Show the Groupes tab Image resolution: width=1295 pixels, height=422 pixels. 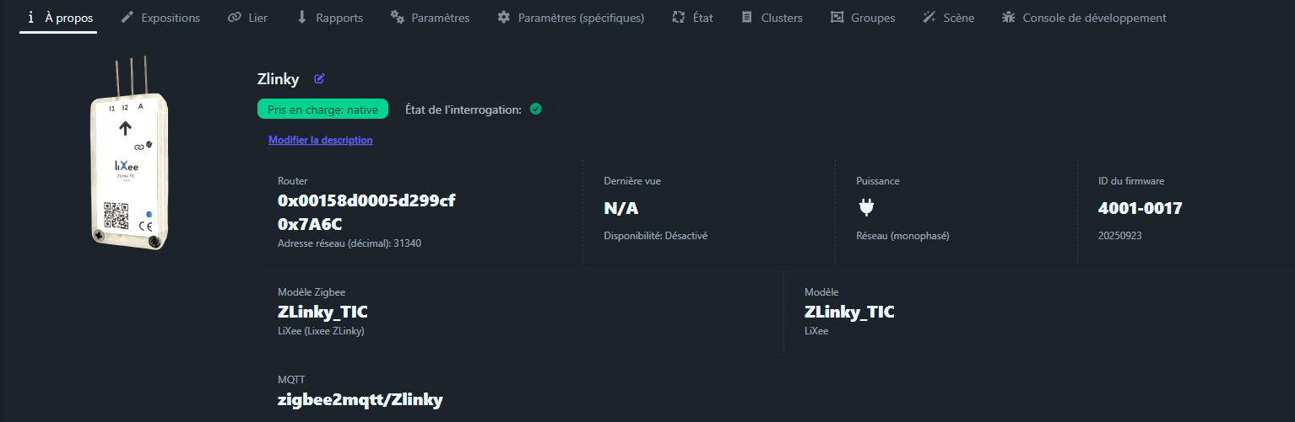click(862, 18)
